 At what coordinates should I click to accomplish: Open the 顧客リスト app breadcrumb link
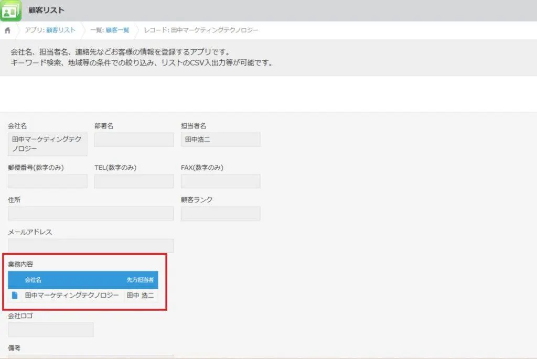[60, 30]
